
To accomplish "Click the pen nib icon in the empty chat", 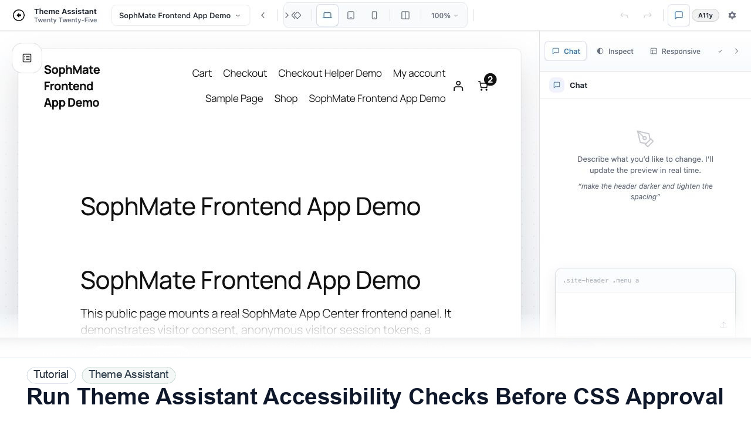I will tap(645, 139).
